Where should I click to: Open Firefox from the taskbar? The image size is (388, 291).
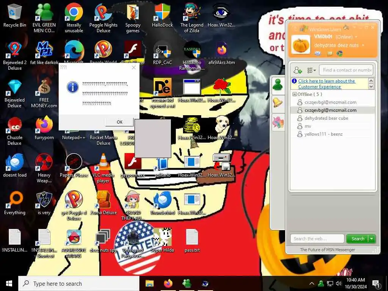pyautogui.click(x=168, y=283)
